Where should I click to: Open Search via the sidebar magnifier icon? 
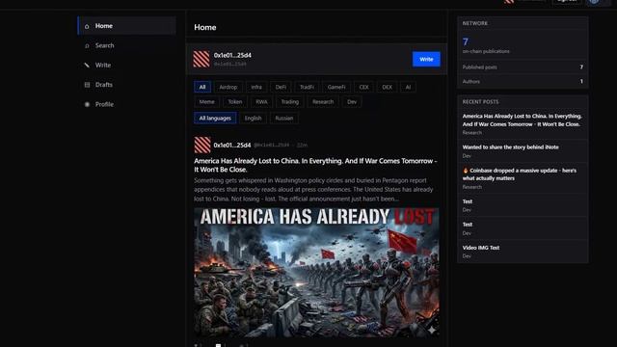click(x=87, y=45)
